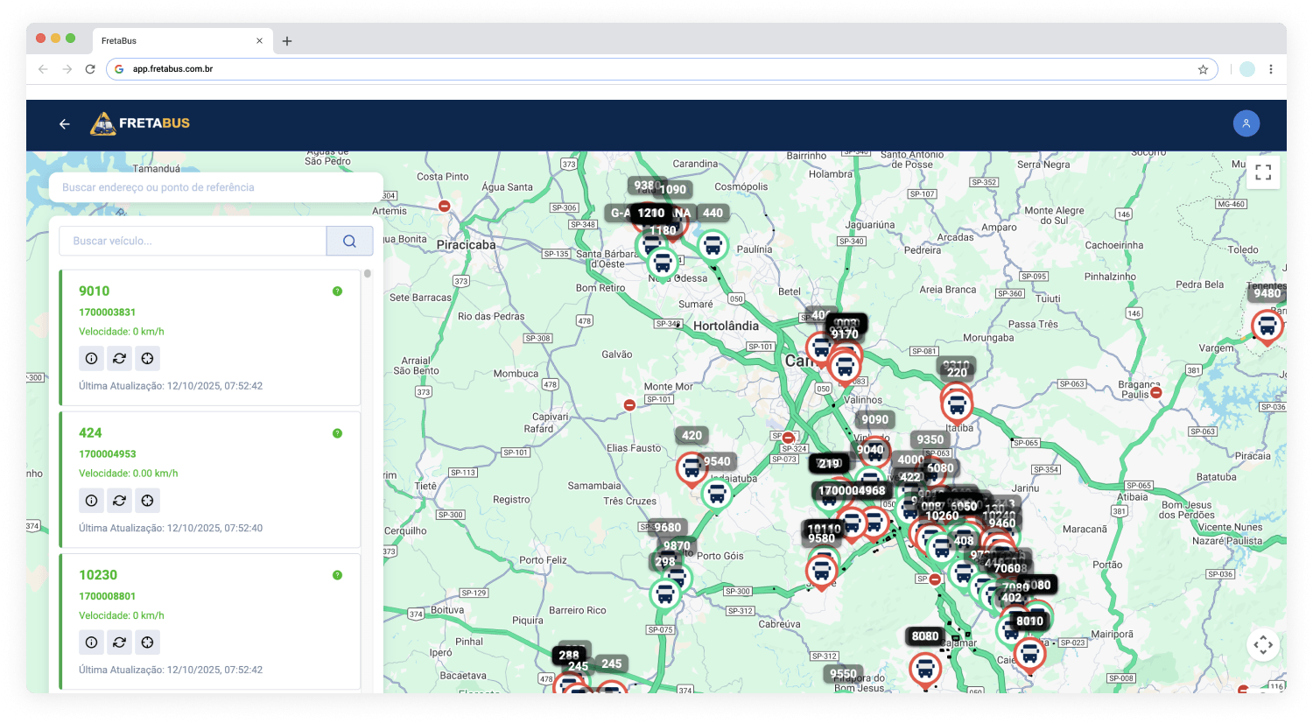Viewport: 1313px width, 723px height.
Task: Go back using FretaBus header arrow
Action: [65, 124]
